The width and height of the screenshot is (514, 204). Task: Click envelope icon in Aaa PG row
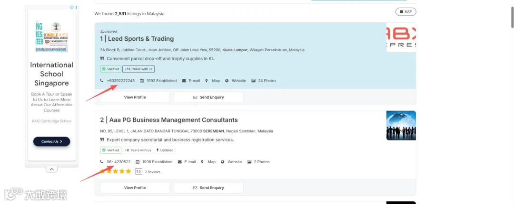pos(179,162)
